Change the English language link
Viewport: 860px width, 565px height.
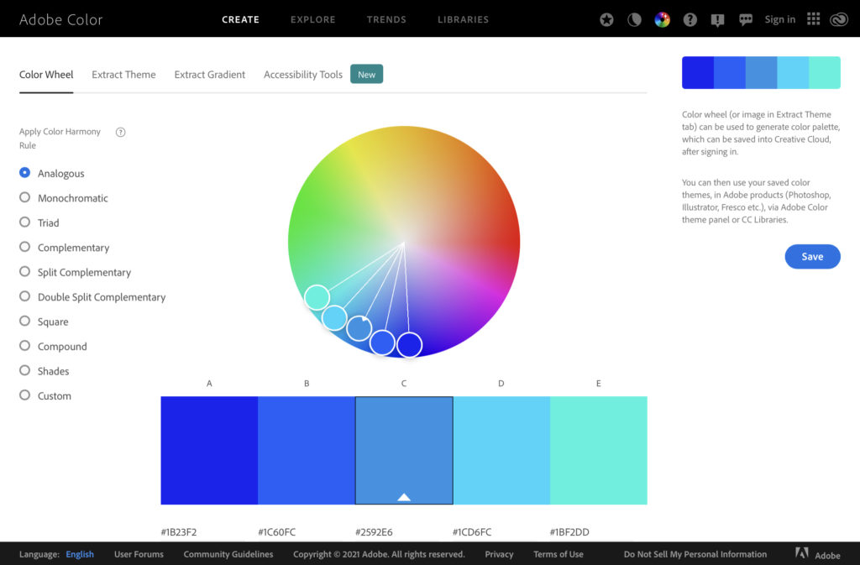pos(80,554)
